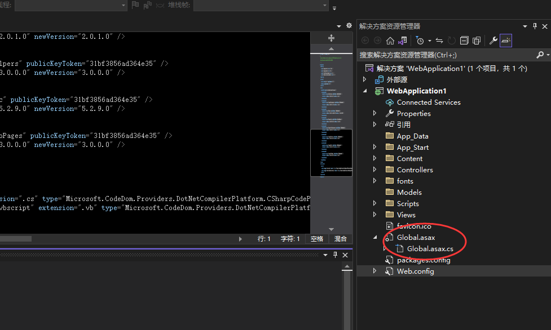Toggle Show All Files icon

coord(477,41)
